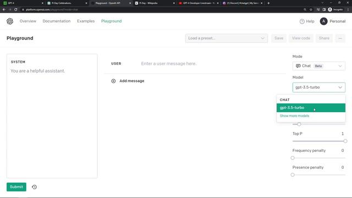Toggle the USER role label

116,64
